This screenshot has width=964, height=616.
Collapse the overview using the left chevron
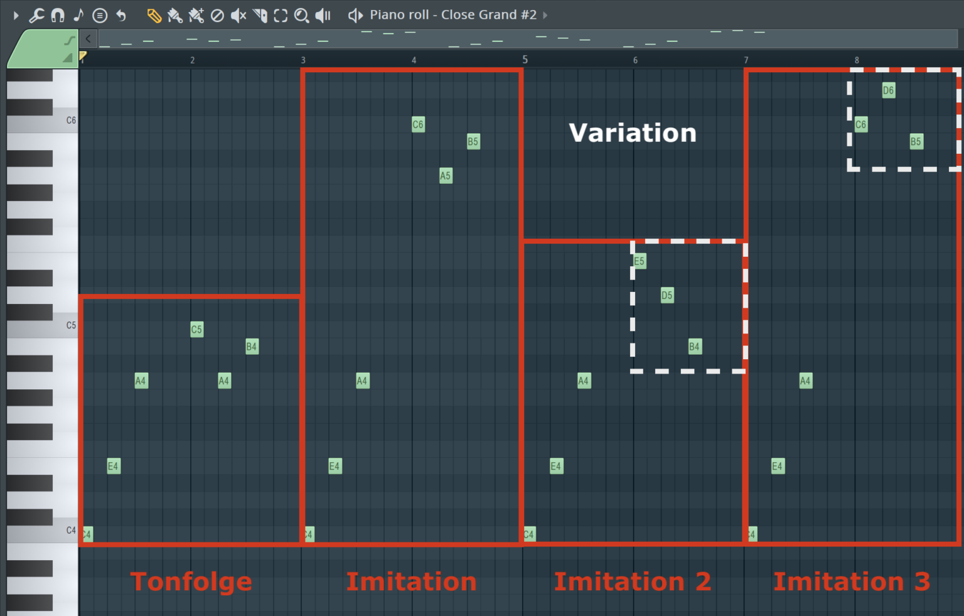point(88,39)
